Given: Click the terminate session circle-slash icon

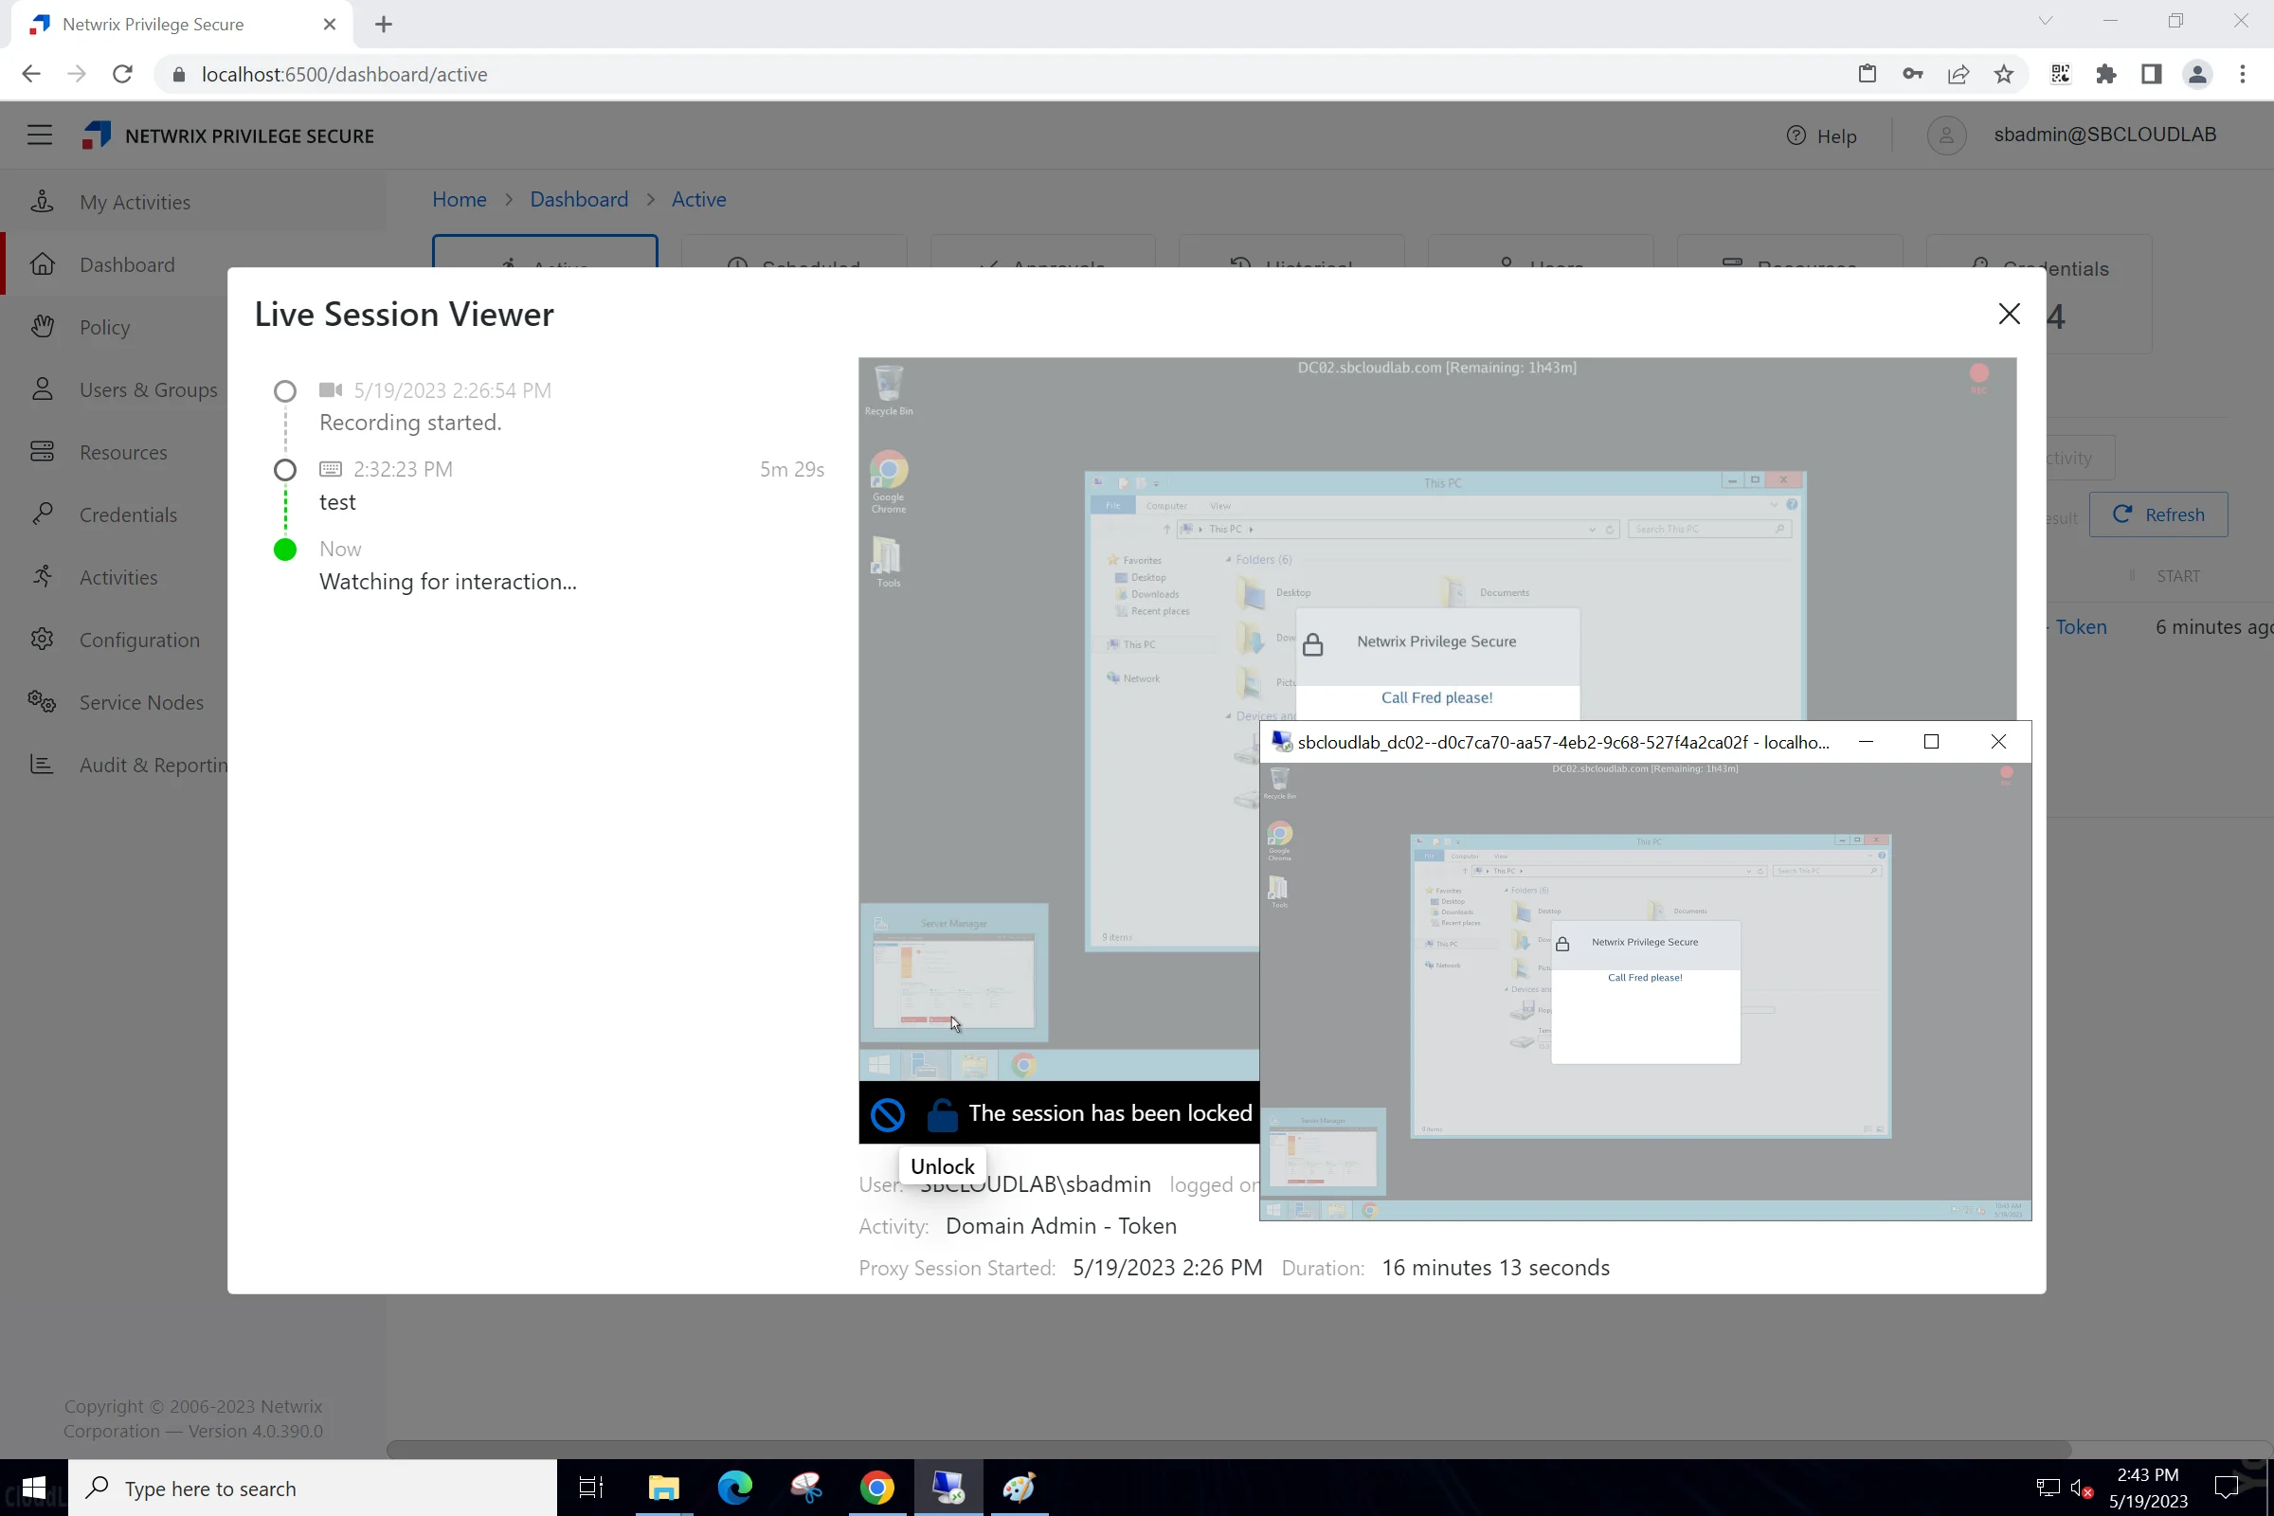Looking at the screenshot, I should coord(887,1115).
